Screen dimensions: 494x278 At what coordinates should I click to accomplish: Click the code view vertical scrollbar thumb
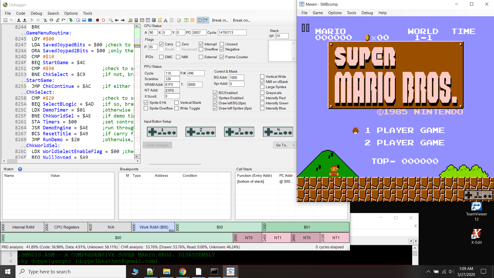(137, 46)
